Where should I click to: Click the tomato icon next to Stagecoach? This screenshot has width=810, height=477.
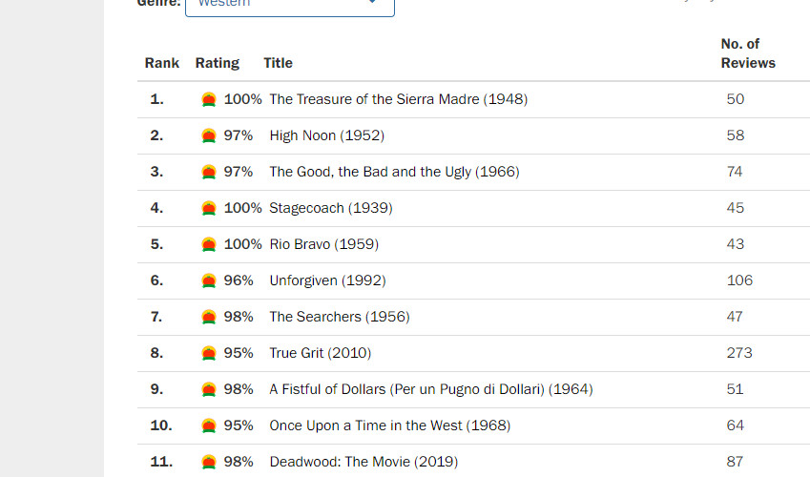(209, 208)
